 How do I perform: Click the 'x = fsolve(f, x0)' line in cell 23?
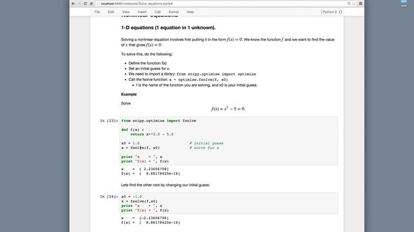[x=140, y=148]
